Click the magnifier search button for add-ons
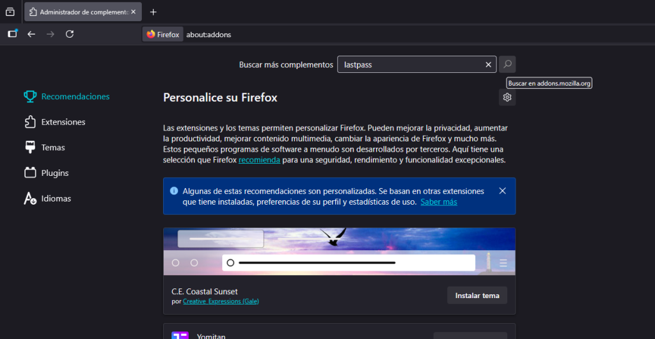This screenshot has width=655, height=339. pos(507,65)
